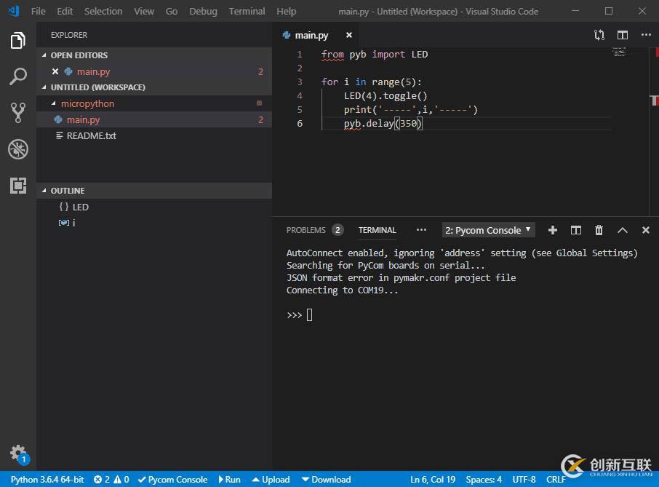This screenshot has width=659, height=487.
Task: Open editor More Actions menu
Action: click(646, 35)
